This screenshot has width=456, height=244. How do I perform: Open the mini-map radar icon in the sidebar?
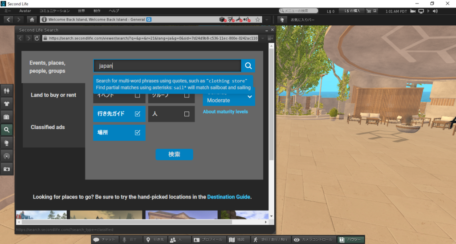tap(6, 156)
